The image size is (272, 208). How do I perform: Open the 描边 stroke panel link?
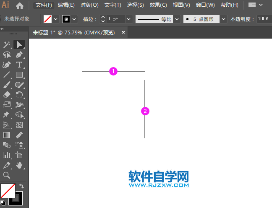click(90, 19)
